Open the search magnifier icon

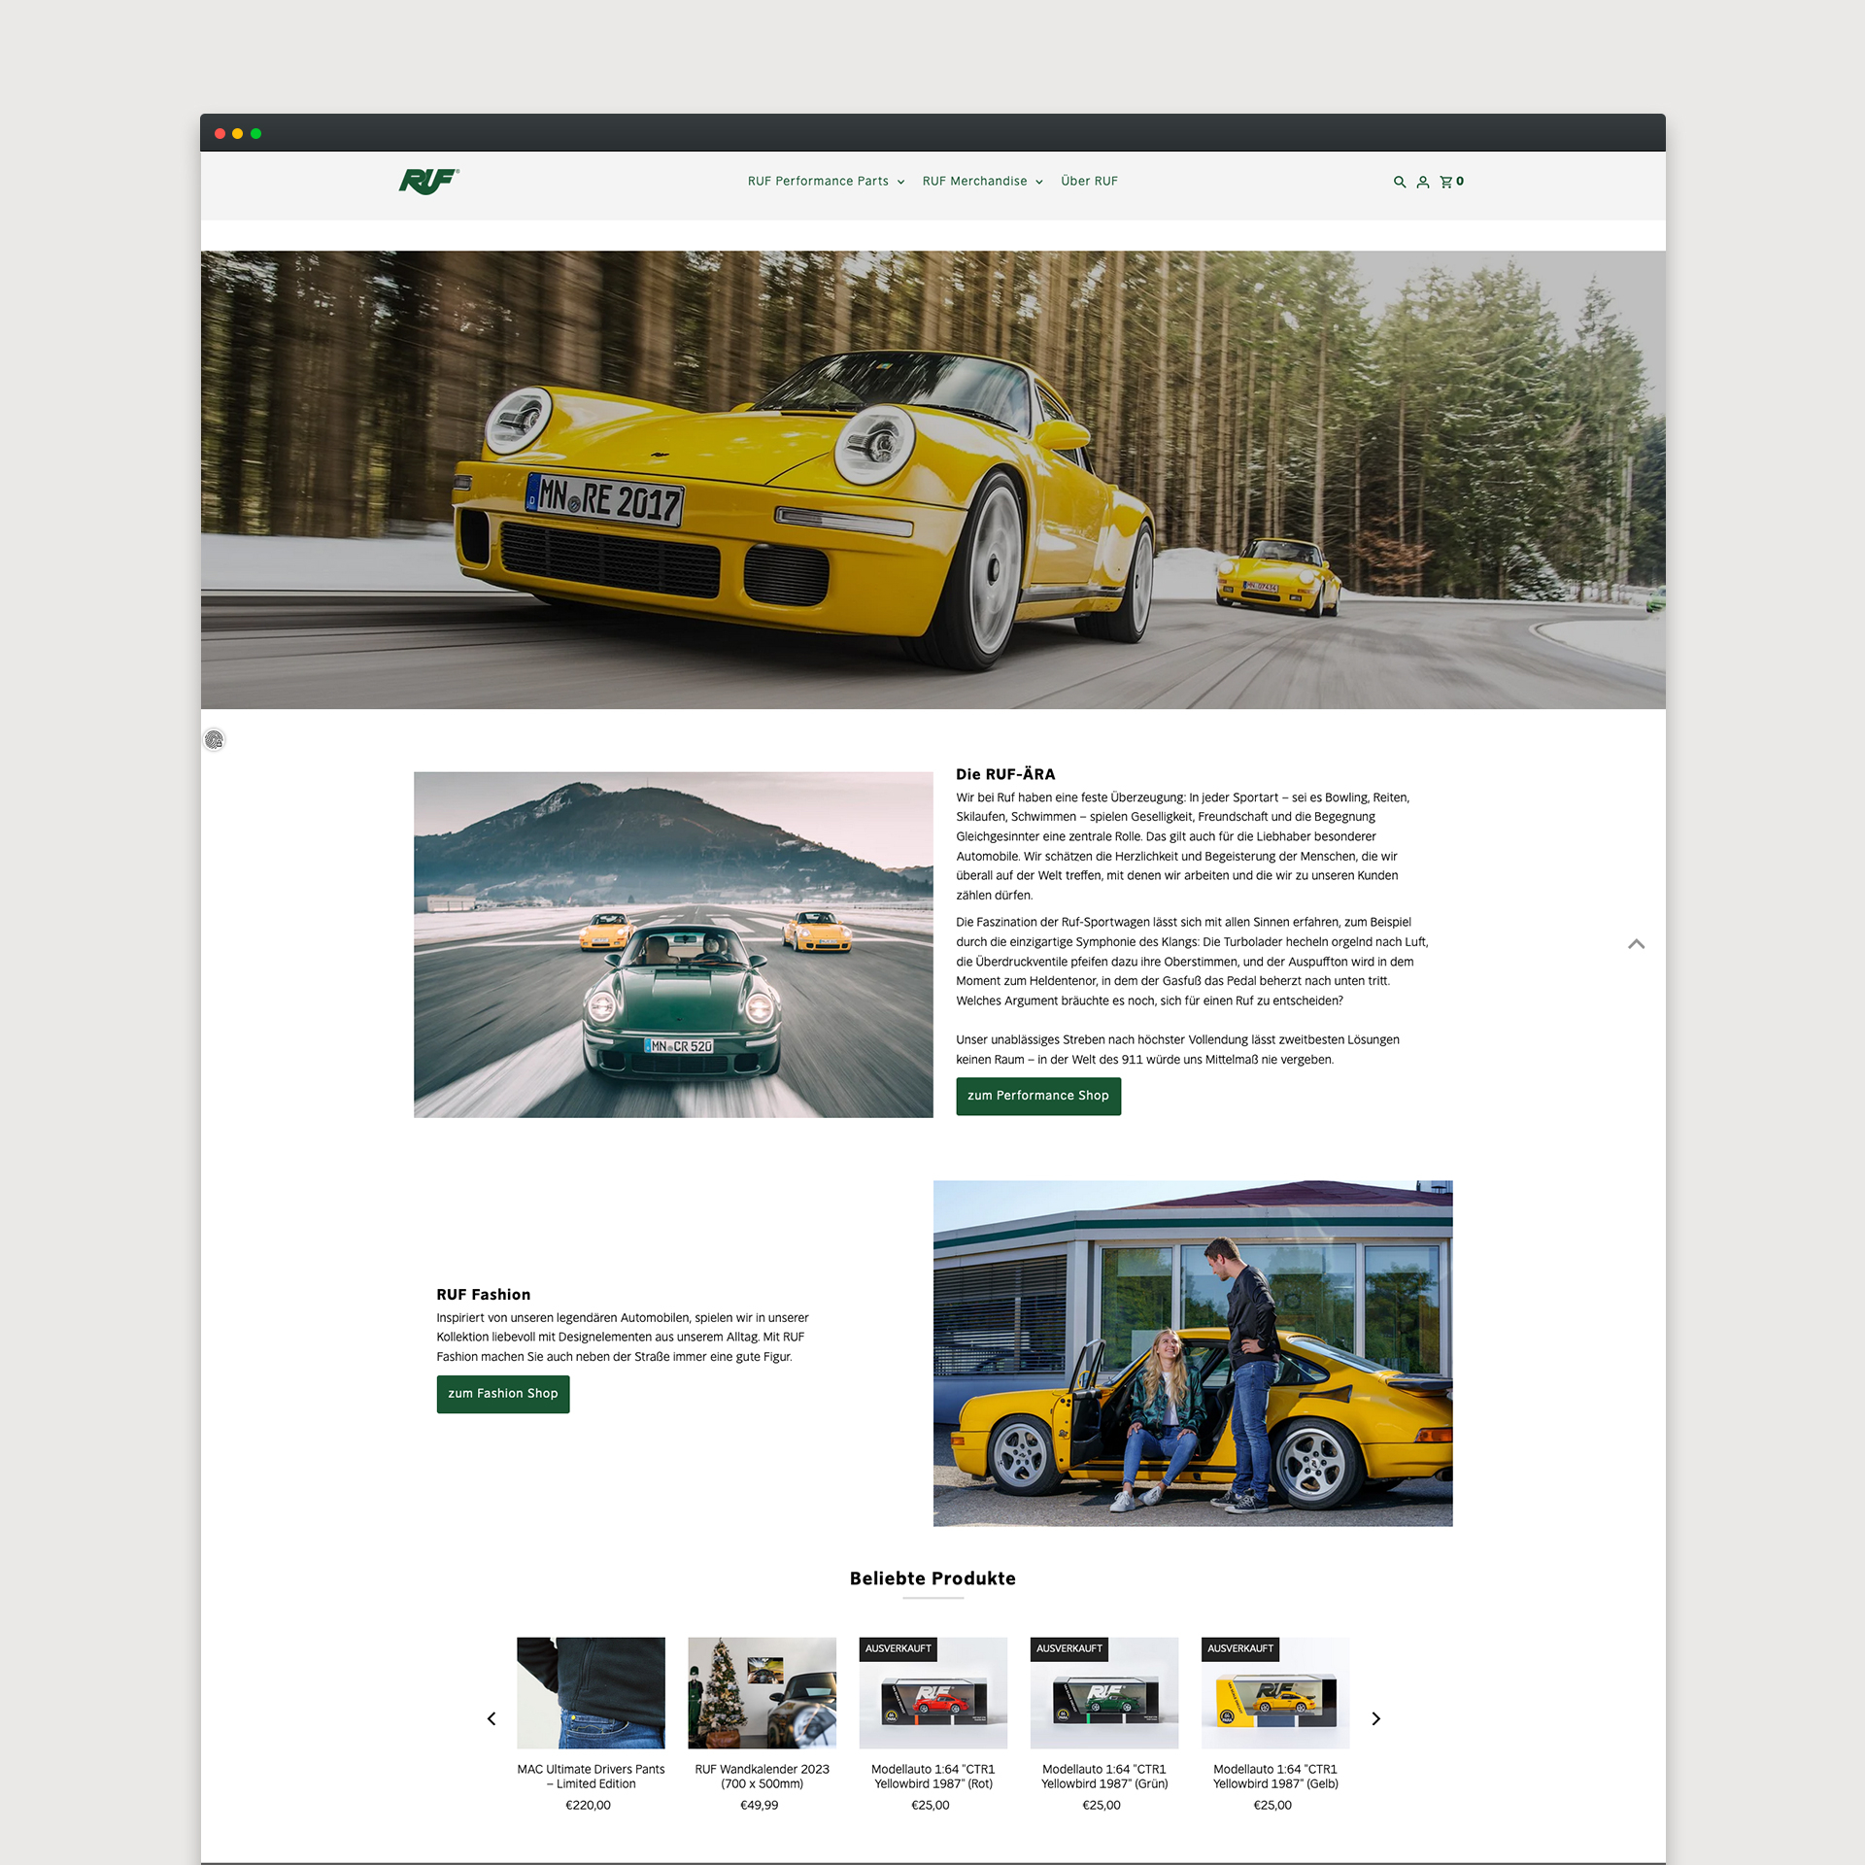pos(1400,182)
